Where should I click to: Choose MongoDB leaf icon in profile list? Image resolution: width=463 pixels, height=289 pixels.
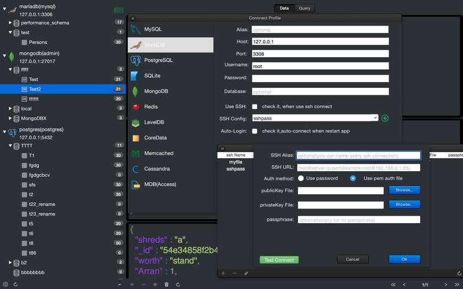click(x=135, y=91)
